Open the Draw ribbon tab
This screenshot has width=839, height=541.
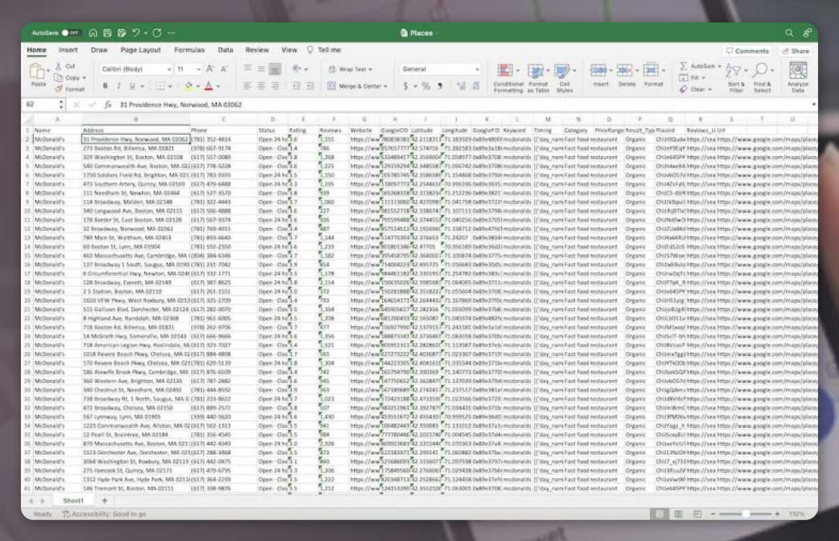[99, 50]
